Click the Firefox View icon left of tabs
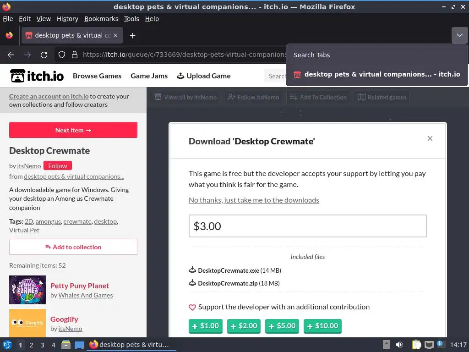The image size is (469, 352). coord(9,35)
